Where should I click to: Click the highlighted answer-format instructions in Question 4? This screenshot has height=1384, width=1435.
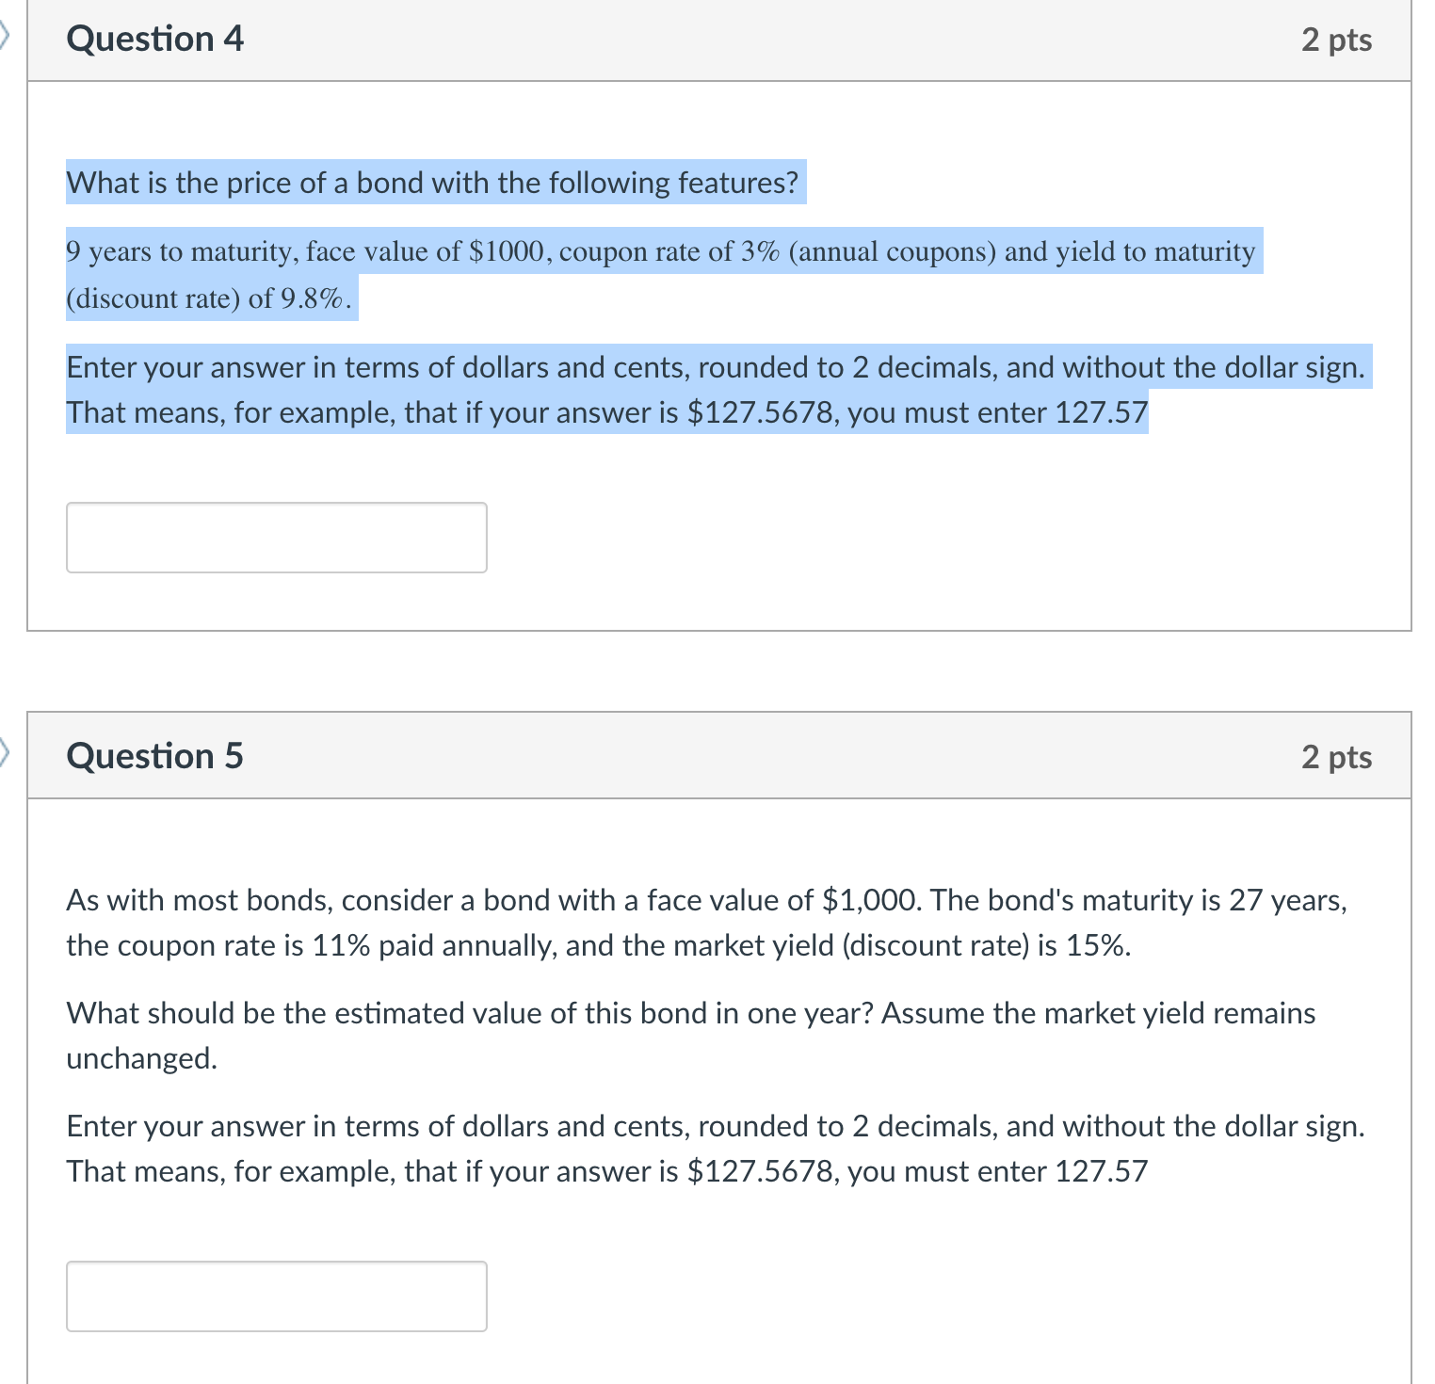(x=716, y=389)
